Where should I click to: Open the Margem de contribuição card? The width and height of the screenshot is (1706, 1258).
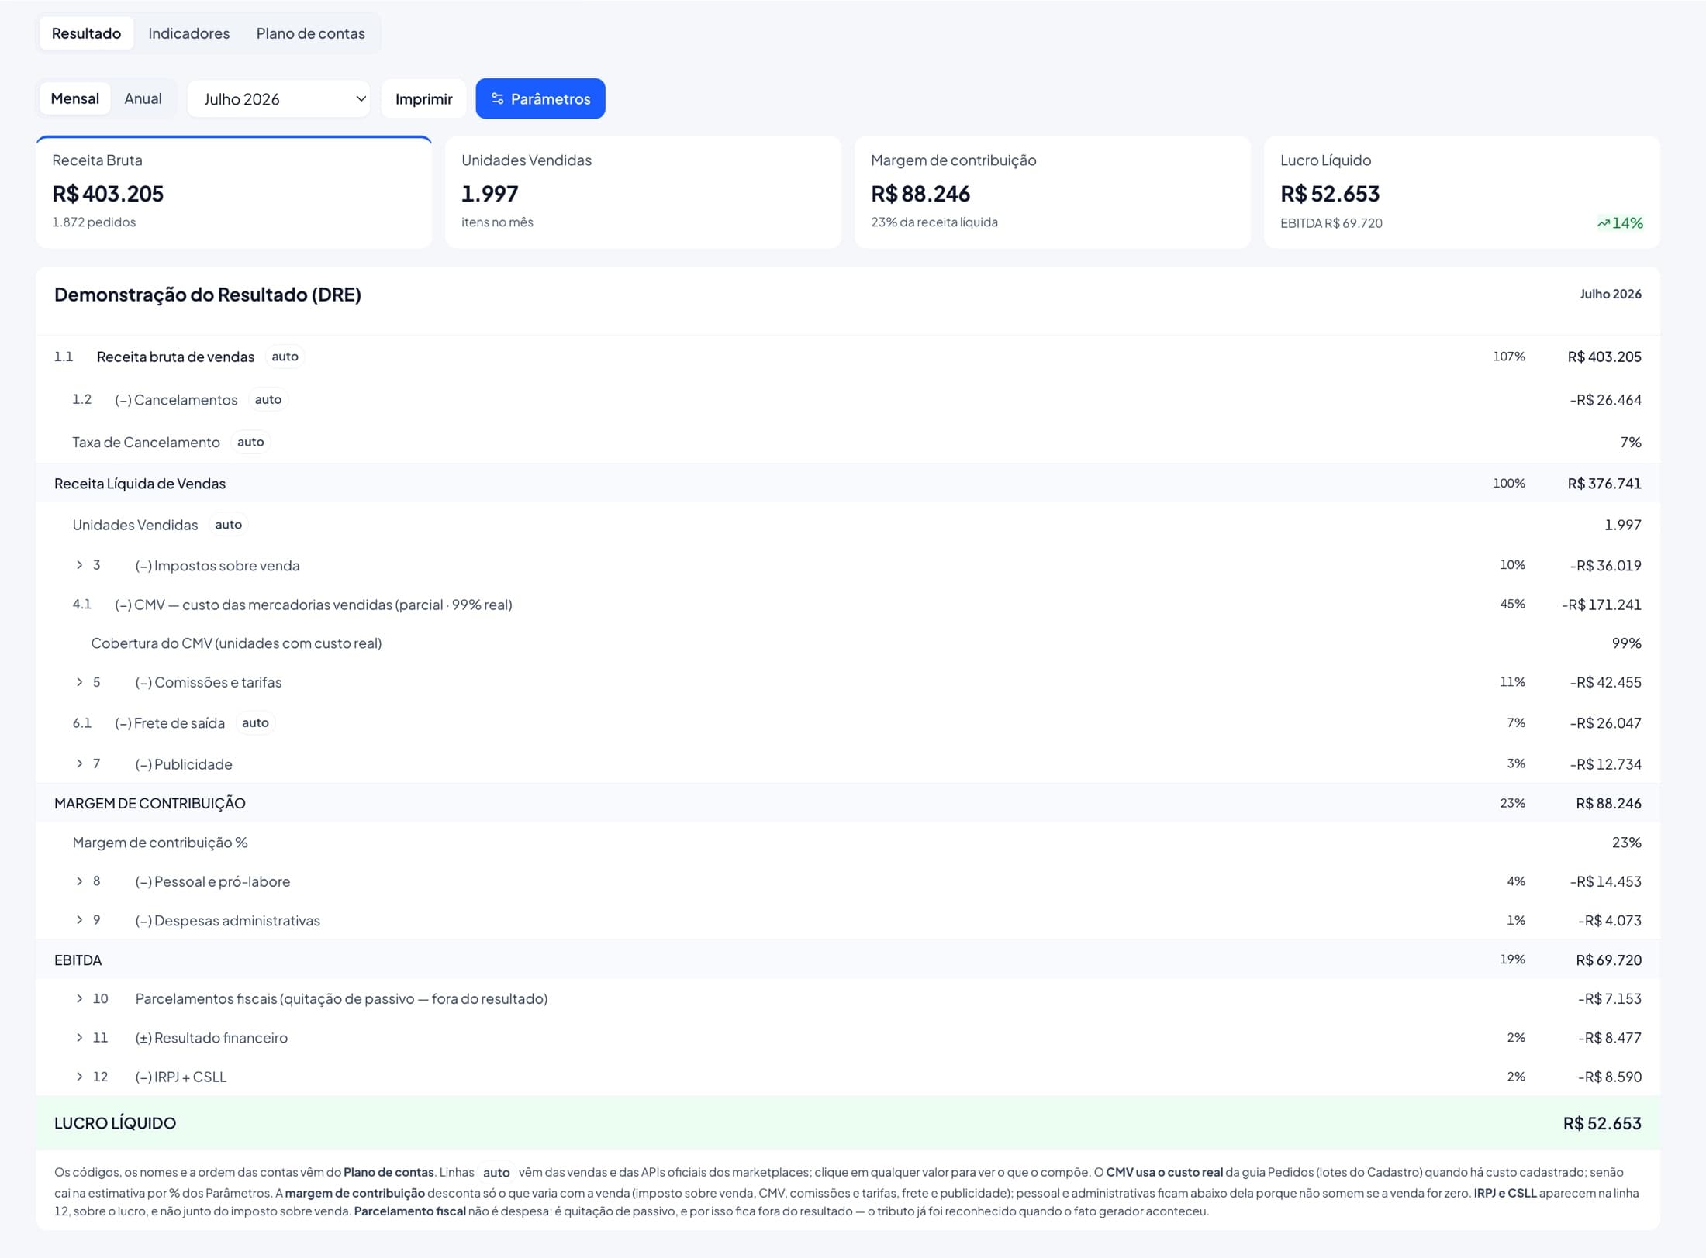[x=1052, y=192]
